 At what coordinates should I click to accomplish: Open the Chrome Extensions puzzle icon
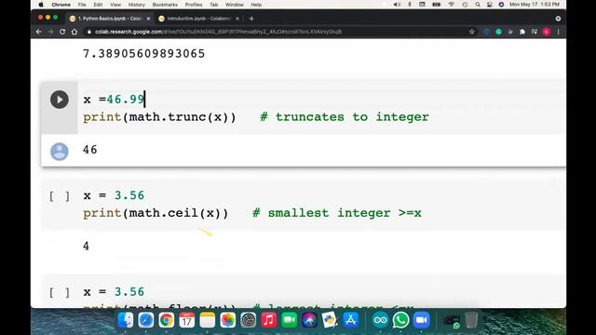522,32
